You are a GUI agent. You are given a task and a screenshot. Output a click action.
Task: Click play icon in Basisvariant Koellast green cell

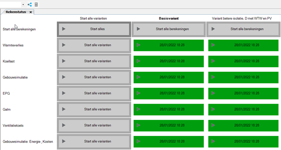(139, 61)
